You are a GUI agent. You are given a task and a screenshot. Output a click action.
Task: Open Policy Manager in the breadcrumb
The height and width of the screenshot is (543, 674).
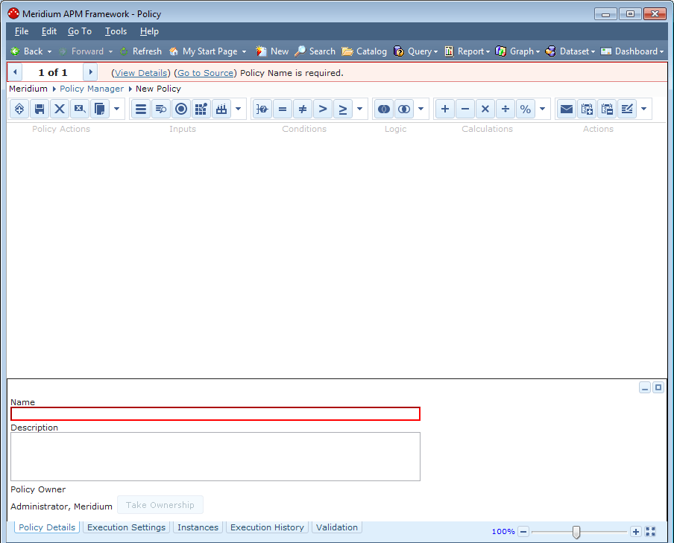click(92, 89)
